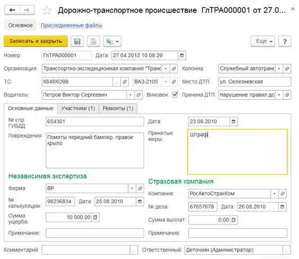Open the organization card via open icon
Screen dimensions: 299x259
(x=174, y=68)
